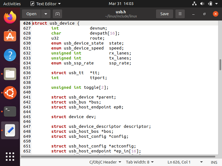The width and height of the screenshot is (222, 166).
Task: Open Ubuntu Software from the dock
Action: point(10,36)
